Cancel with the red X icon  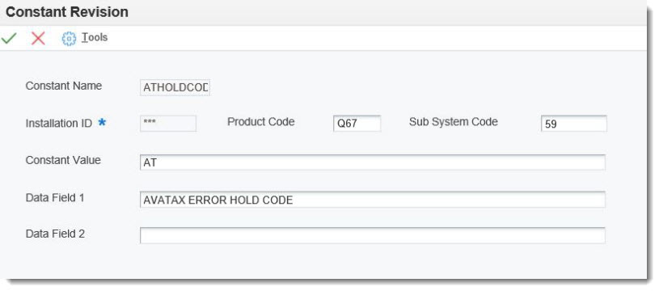(38, 38)
